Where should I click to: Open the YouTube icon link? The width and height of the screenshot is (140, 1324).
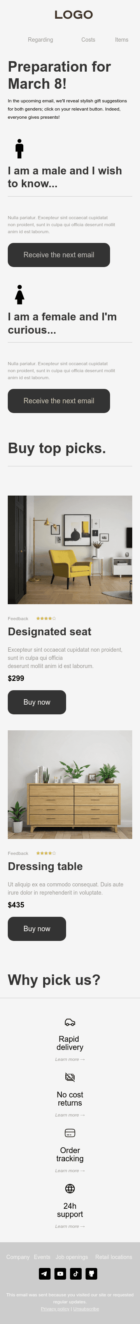60,1273
